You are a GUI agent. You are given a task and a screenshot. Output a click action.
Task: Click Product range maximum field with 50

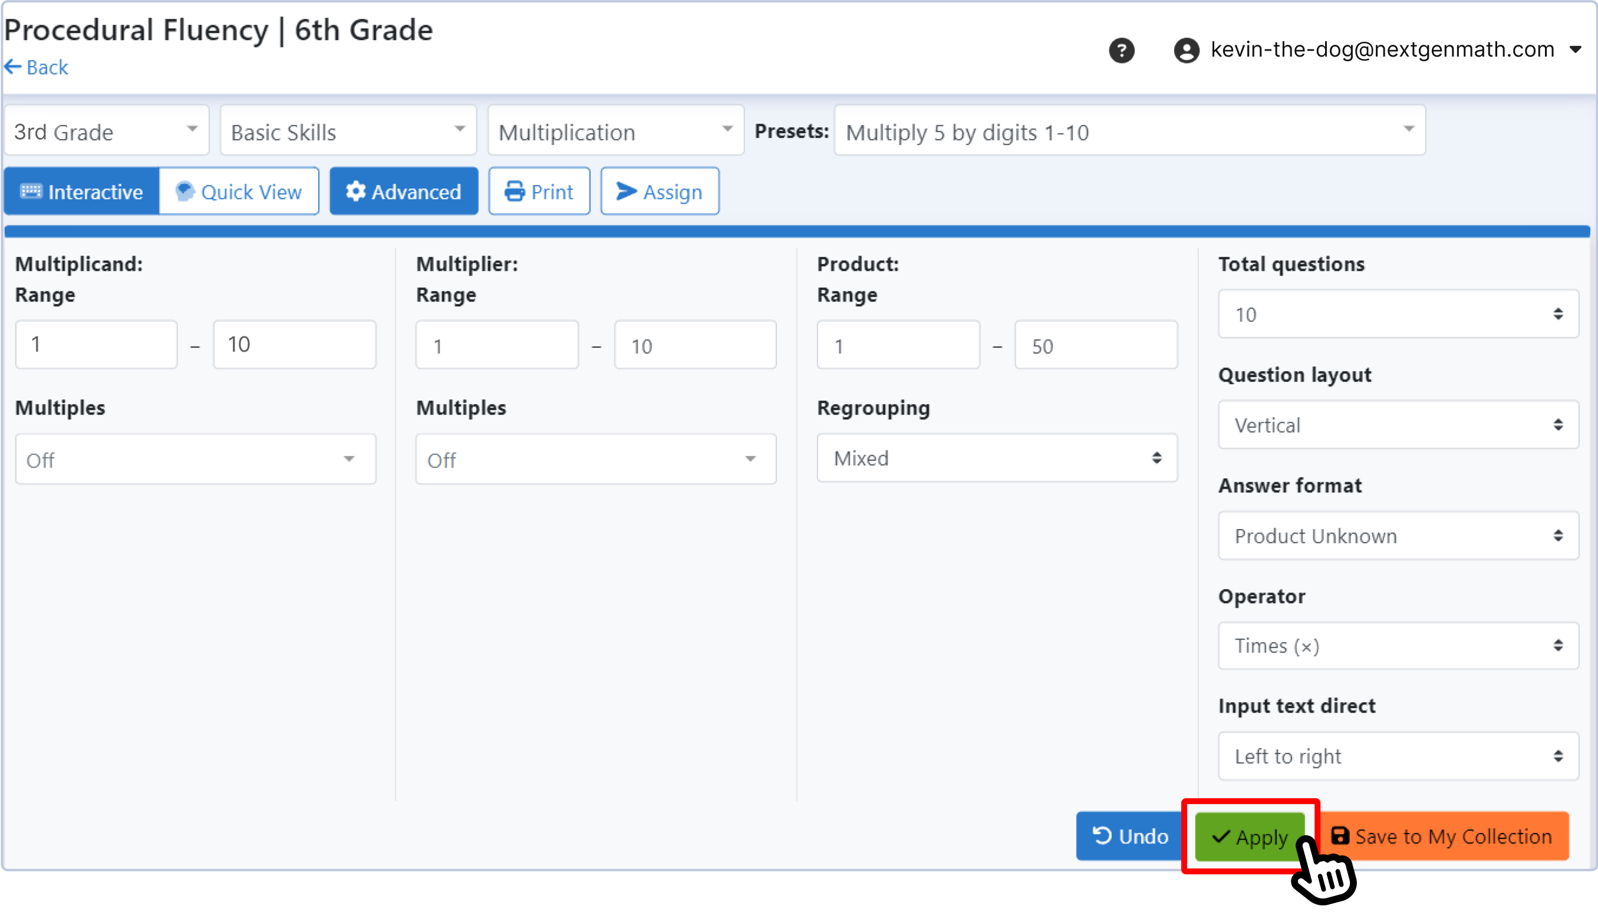coord(1096,344)
